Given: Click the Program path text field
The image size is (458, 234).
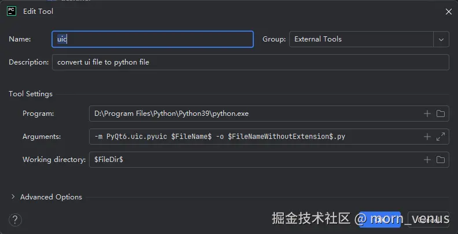Looking at the screenshot, I should coord(254,114).
